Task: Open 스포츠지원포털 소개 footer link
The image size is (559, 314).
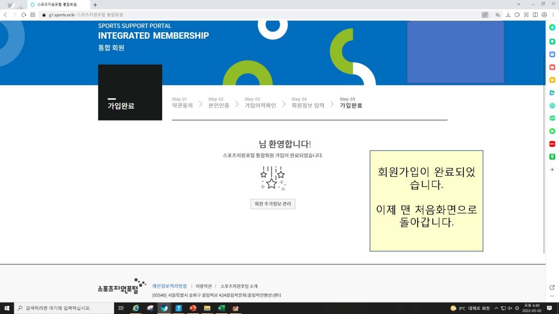Action: tap(239, 286)
